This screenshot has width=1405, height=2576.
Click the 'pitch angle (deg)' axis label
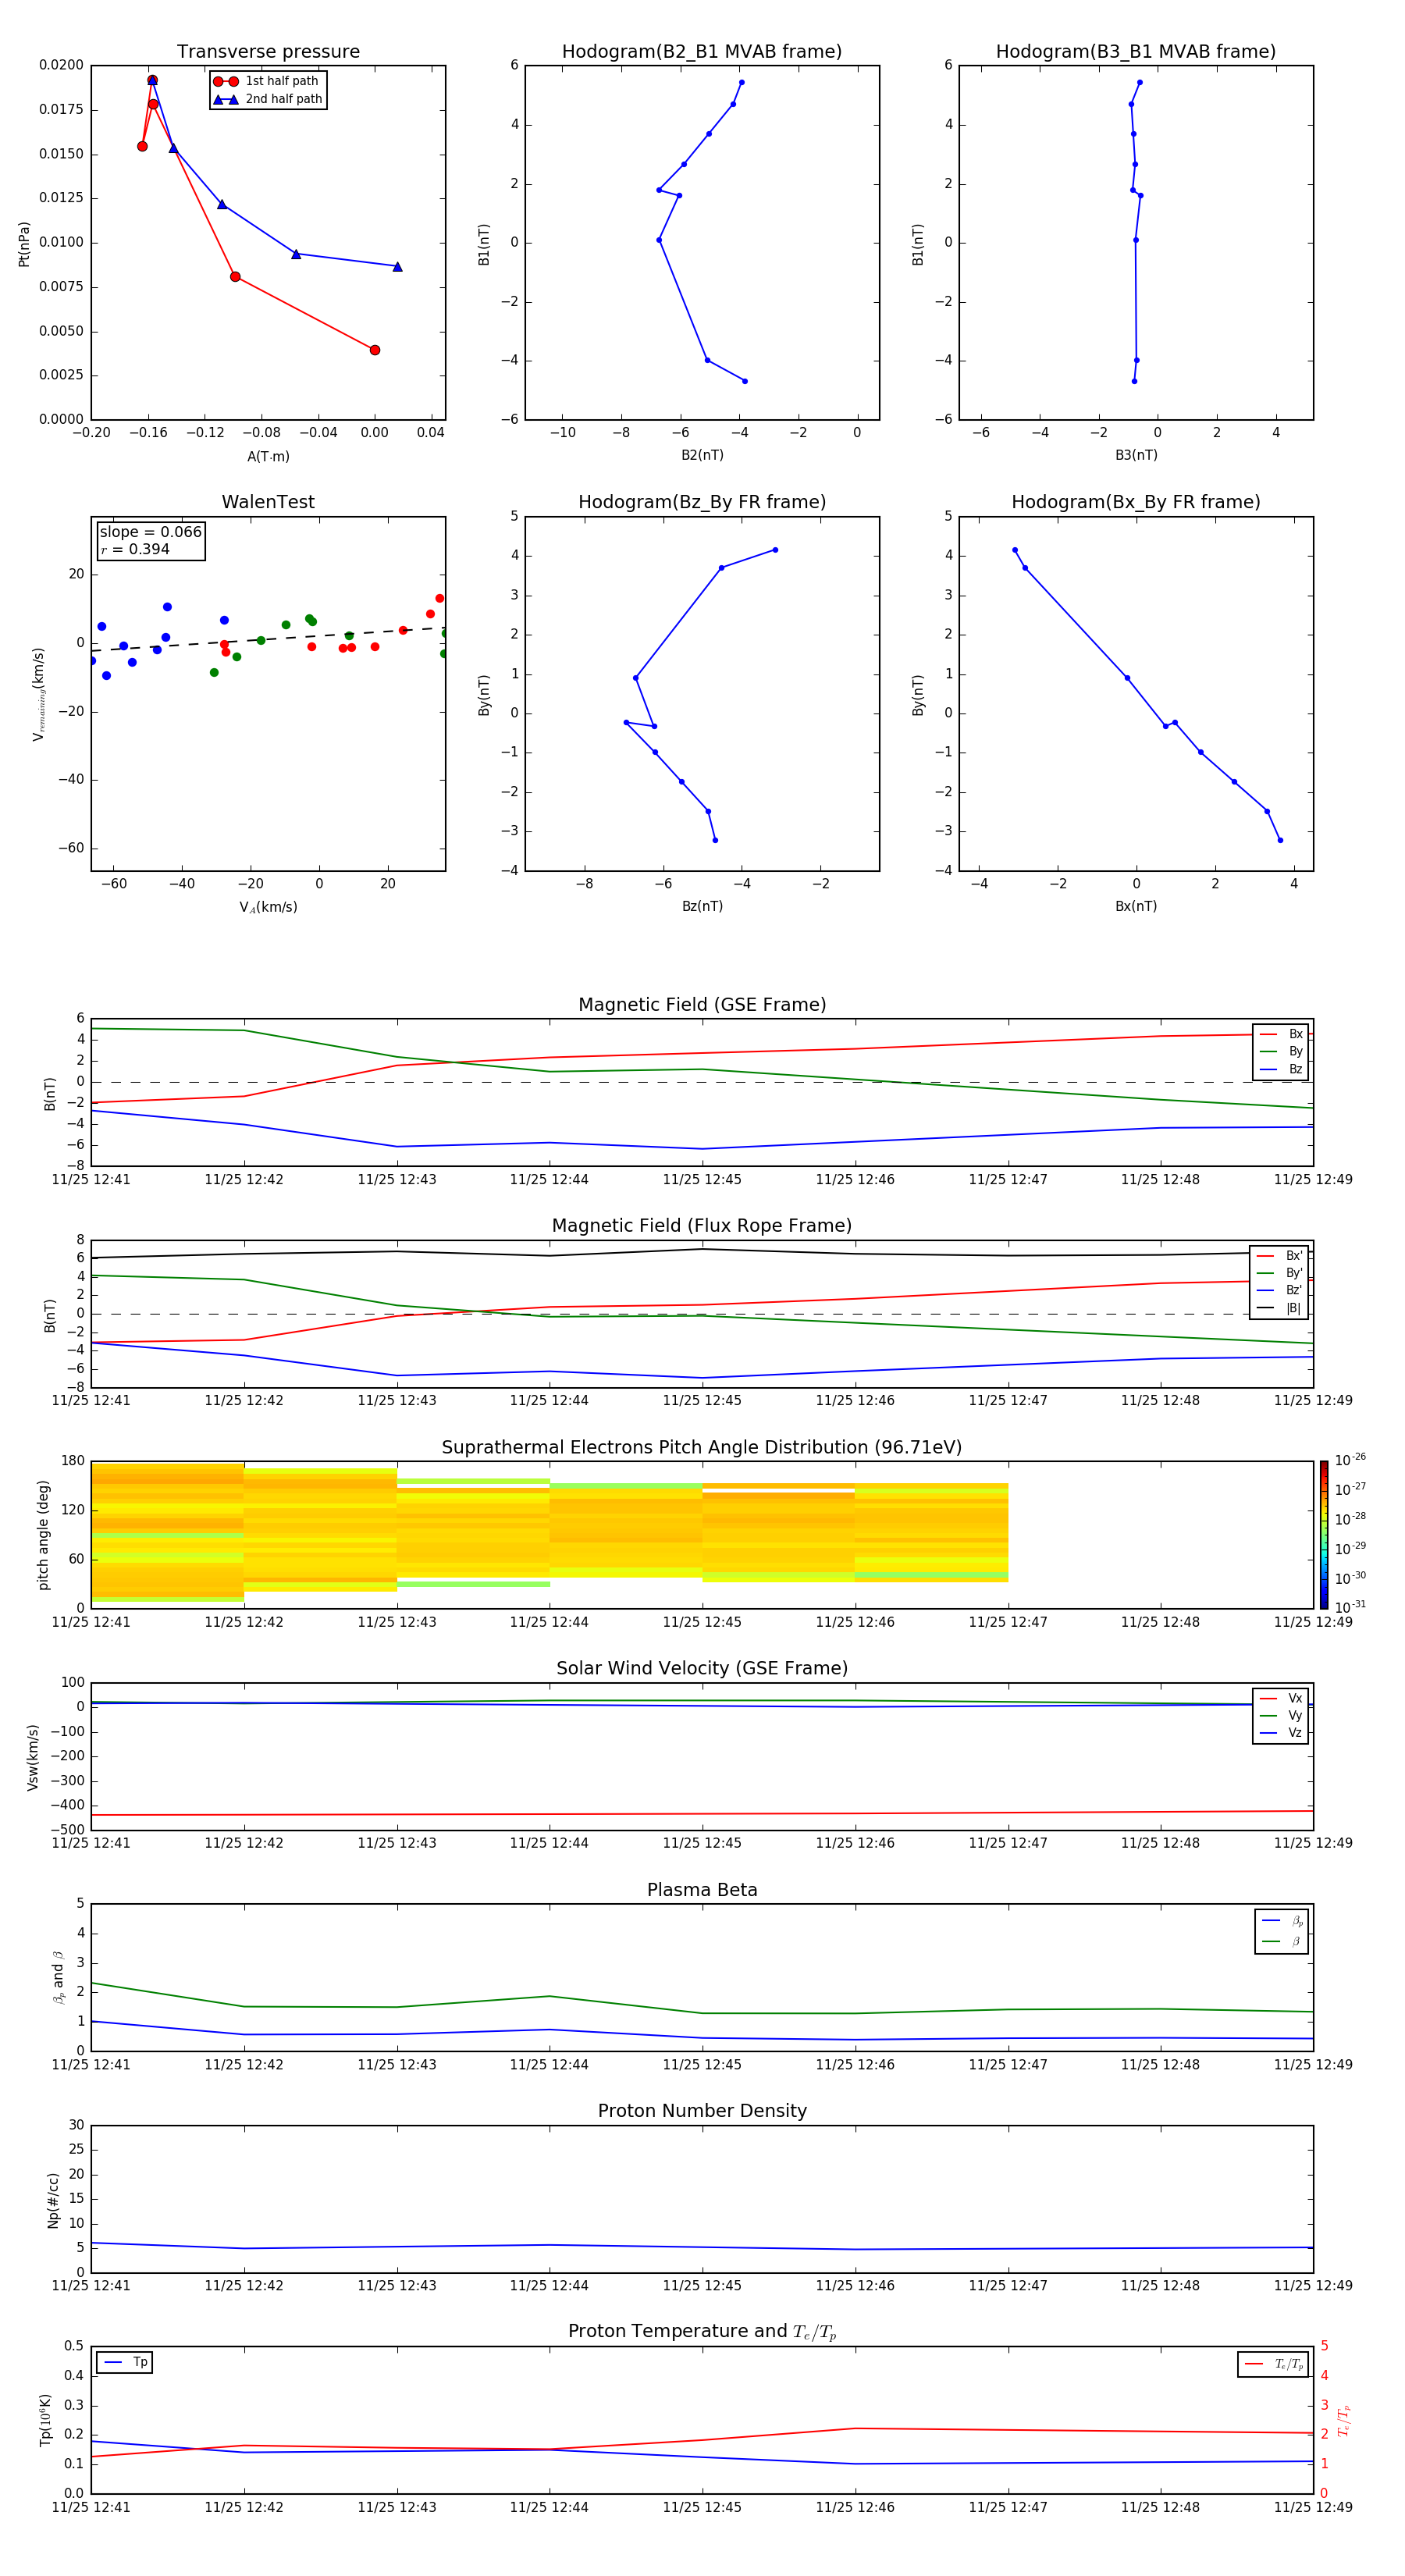click(x=43, y=1535)
